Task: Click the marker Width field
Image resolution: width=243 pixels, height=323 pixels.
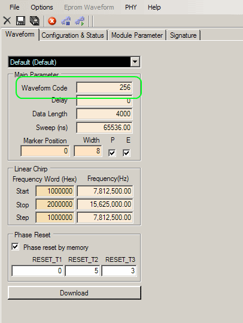Action: click(x=88, y=151)
